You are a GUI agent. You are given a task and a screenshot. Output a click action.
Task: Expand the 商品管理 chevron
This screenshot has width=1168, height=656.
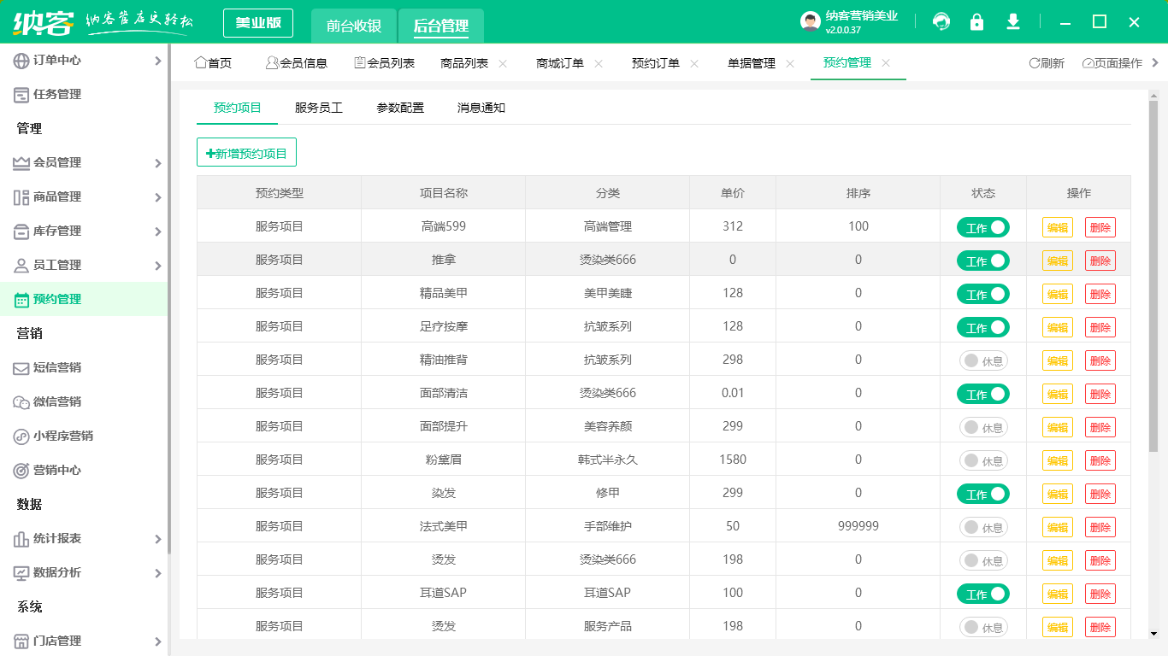coord(158,197)
